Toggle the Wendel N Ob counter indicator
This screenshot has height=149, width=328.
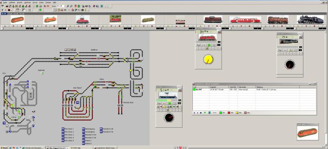tap(101, 129)
